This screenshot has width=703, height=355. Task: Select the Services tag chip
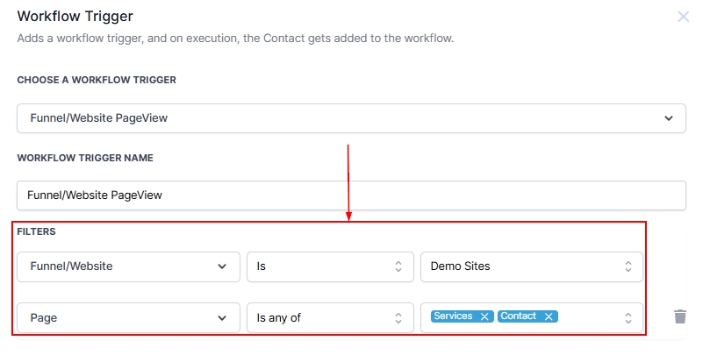(x=453, y=316)
